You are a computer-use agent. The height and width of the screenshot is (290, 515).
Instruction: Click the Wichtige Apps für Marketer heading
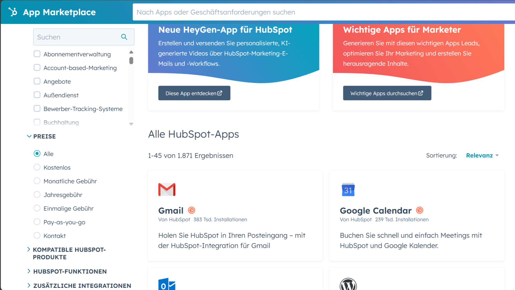pyautogui.click(x=402, y=30)
